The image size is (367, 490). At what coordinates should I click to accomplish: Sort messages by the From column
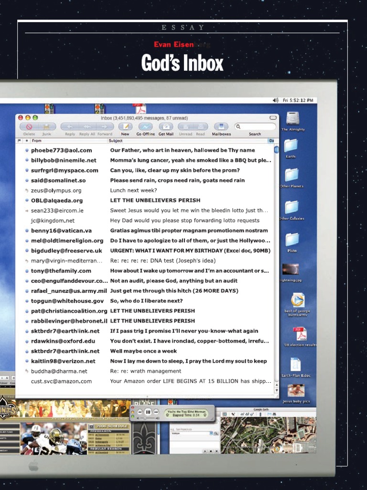69,141
